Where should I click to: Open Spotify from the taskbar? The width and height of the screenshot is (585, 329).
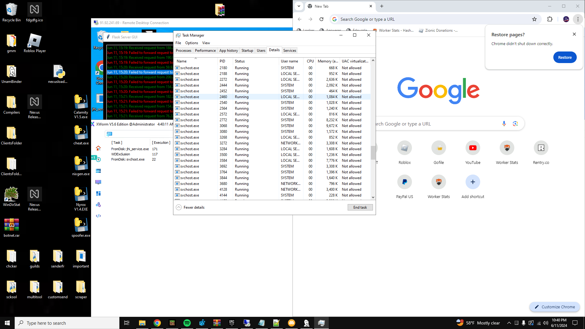187,323
